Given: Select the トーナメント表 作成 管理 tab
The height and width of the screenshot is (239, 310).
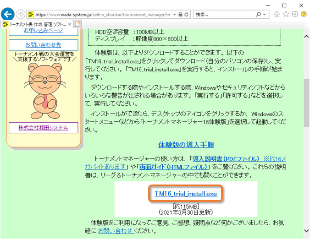Looking at the screenshot, I should click(34, 24).
